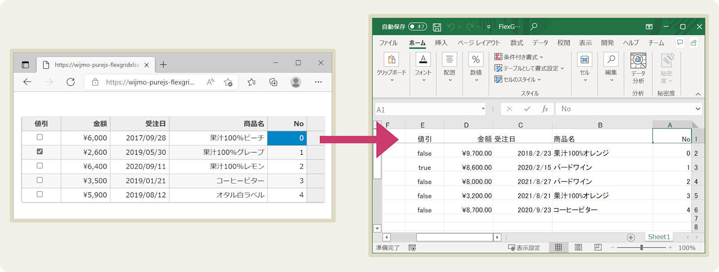Check the 値引 box in the ¥6,000 row
Viewport: 719px width, 272px height.
40,137
